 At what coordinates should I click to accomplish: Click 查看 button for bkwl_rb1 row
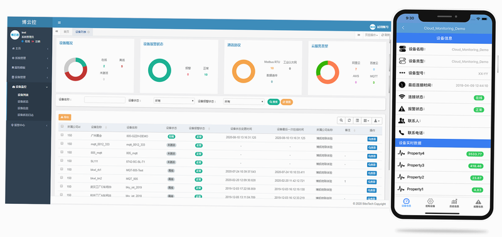tap(372, 173)
